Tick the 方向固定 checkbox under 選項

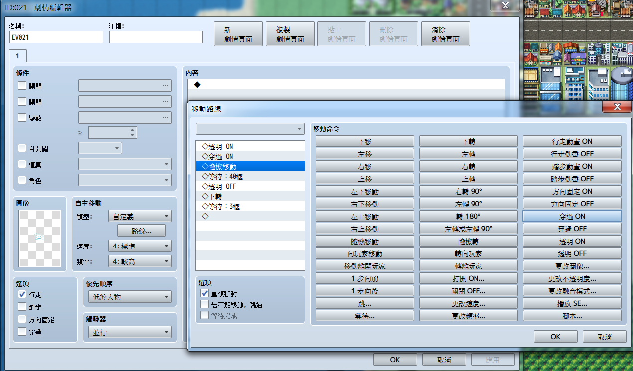[x=22, y=319]
